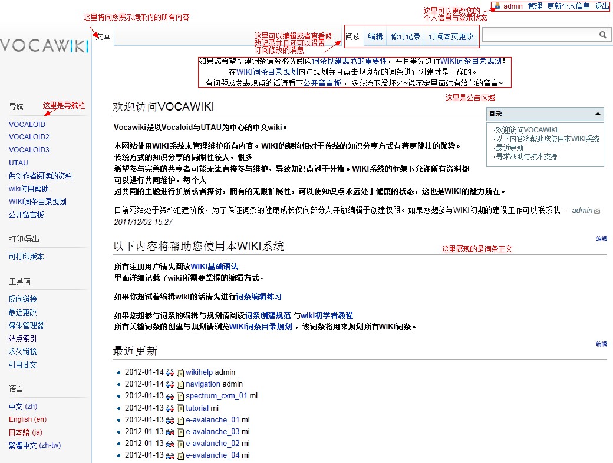This screenshot has height=463, width=613.
Task: Open revisions page icon for spectrum_cxm_01 row
Action: click(180, 397)
